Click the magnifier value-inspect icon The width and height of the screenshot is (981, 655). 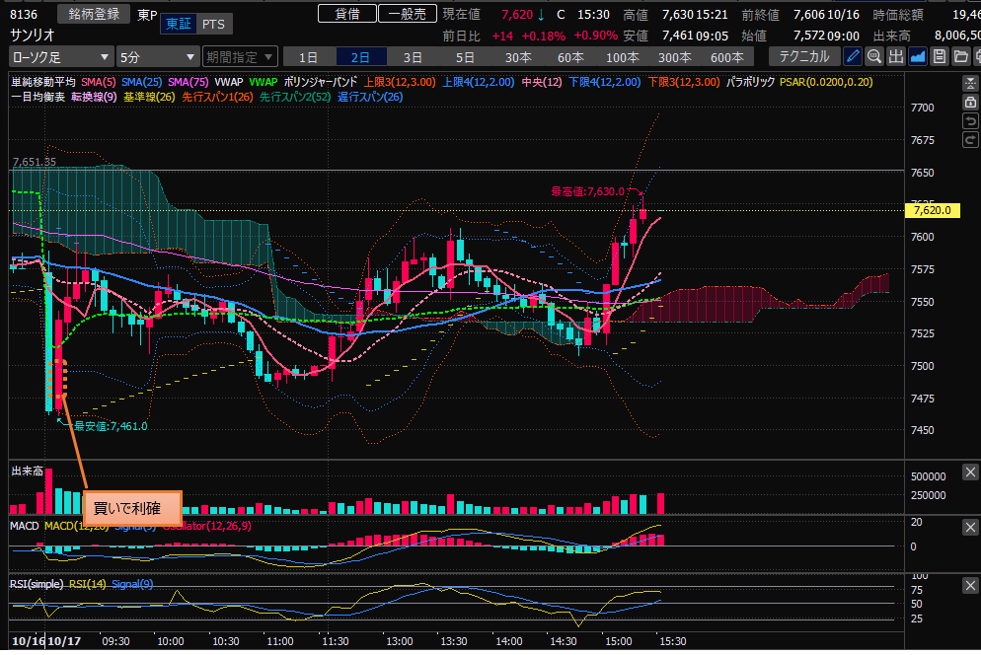tap(874, 56)
